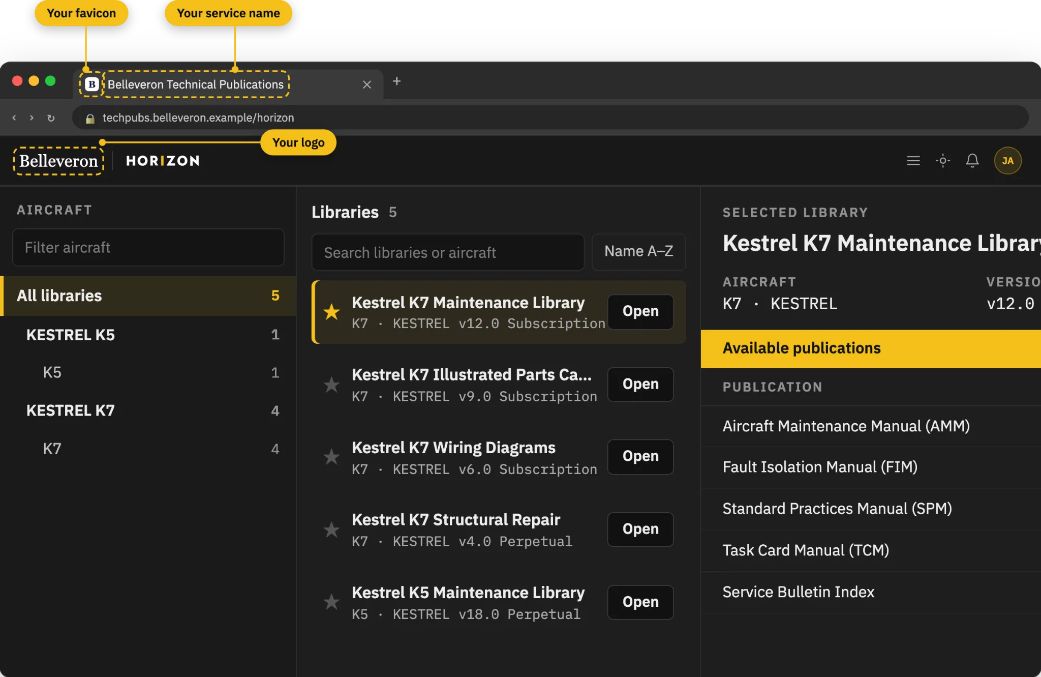The width and height of the screenshot is (1041, 677).
Task: Open Task Card Manual (TCM)
Action: pos(870,551)
